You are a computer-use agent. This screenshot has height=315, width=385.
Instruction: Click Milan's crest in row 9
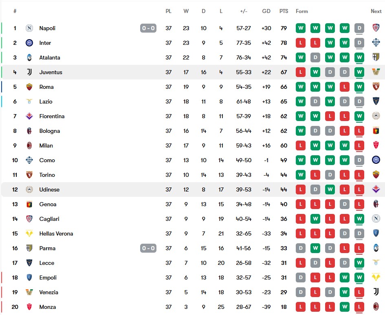[x=29, y=145]
